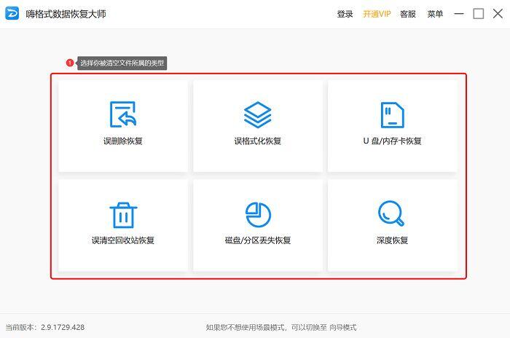Open the 菜单 menu
The height and width of the screenshot is (338, 510).
435,14
